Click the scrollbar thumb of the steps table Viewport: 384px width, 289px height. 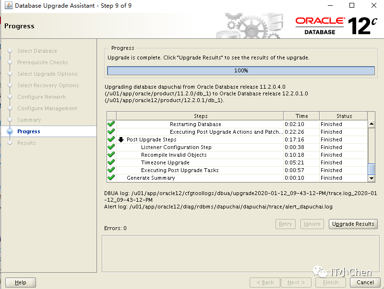(372, 169)
